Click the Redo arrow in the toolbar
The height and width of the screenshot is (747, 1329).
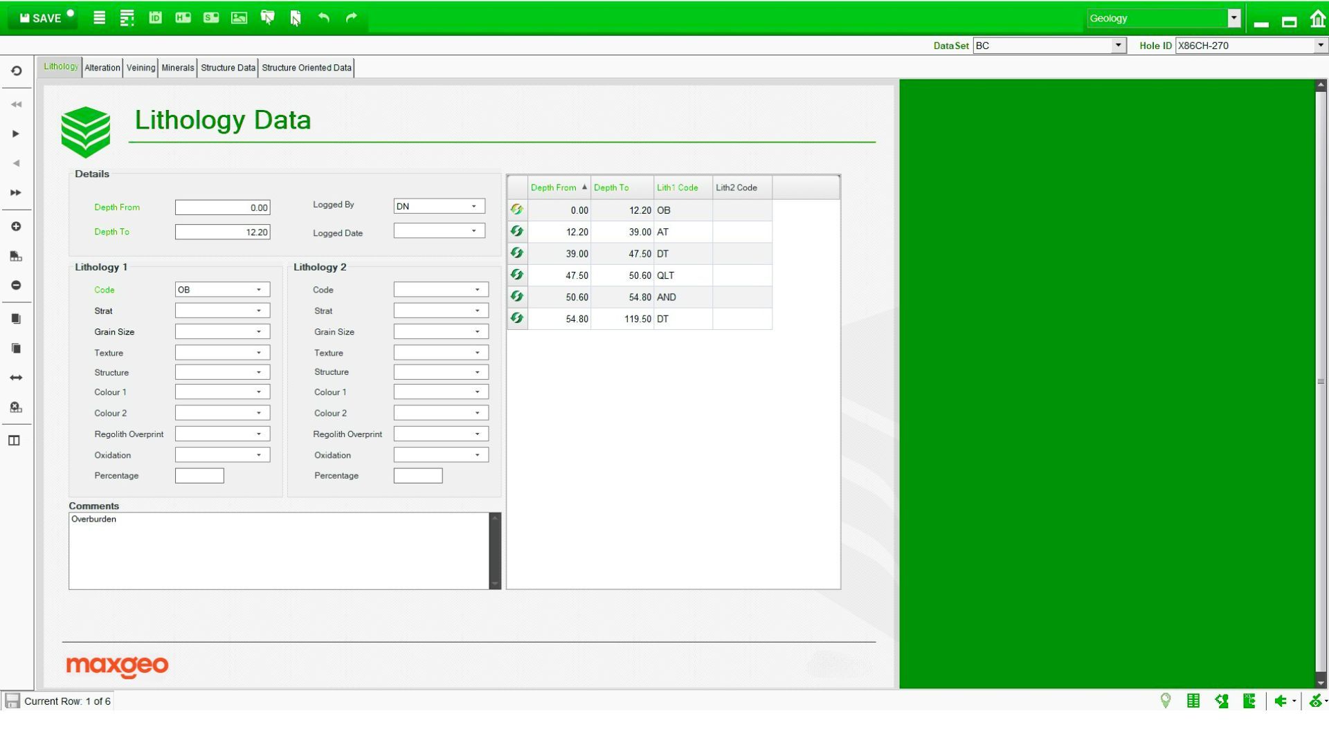pos(351,18)
